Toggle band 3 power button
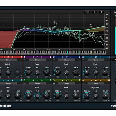116x116 pixels. (x=54, y=57)
